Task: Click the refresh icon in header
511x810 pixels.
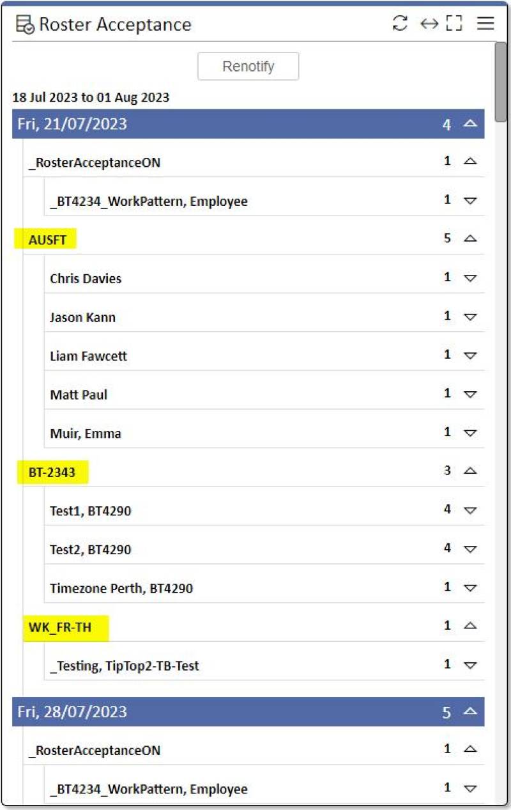Action: (x=400, y=24)
